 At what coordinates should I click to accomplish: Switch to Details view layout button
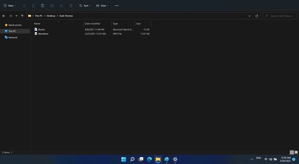292,152
